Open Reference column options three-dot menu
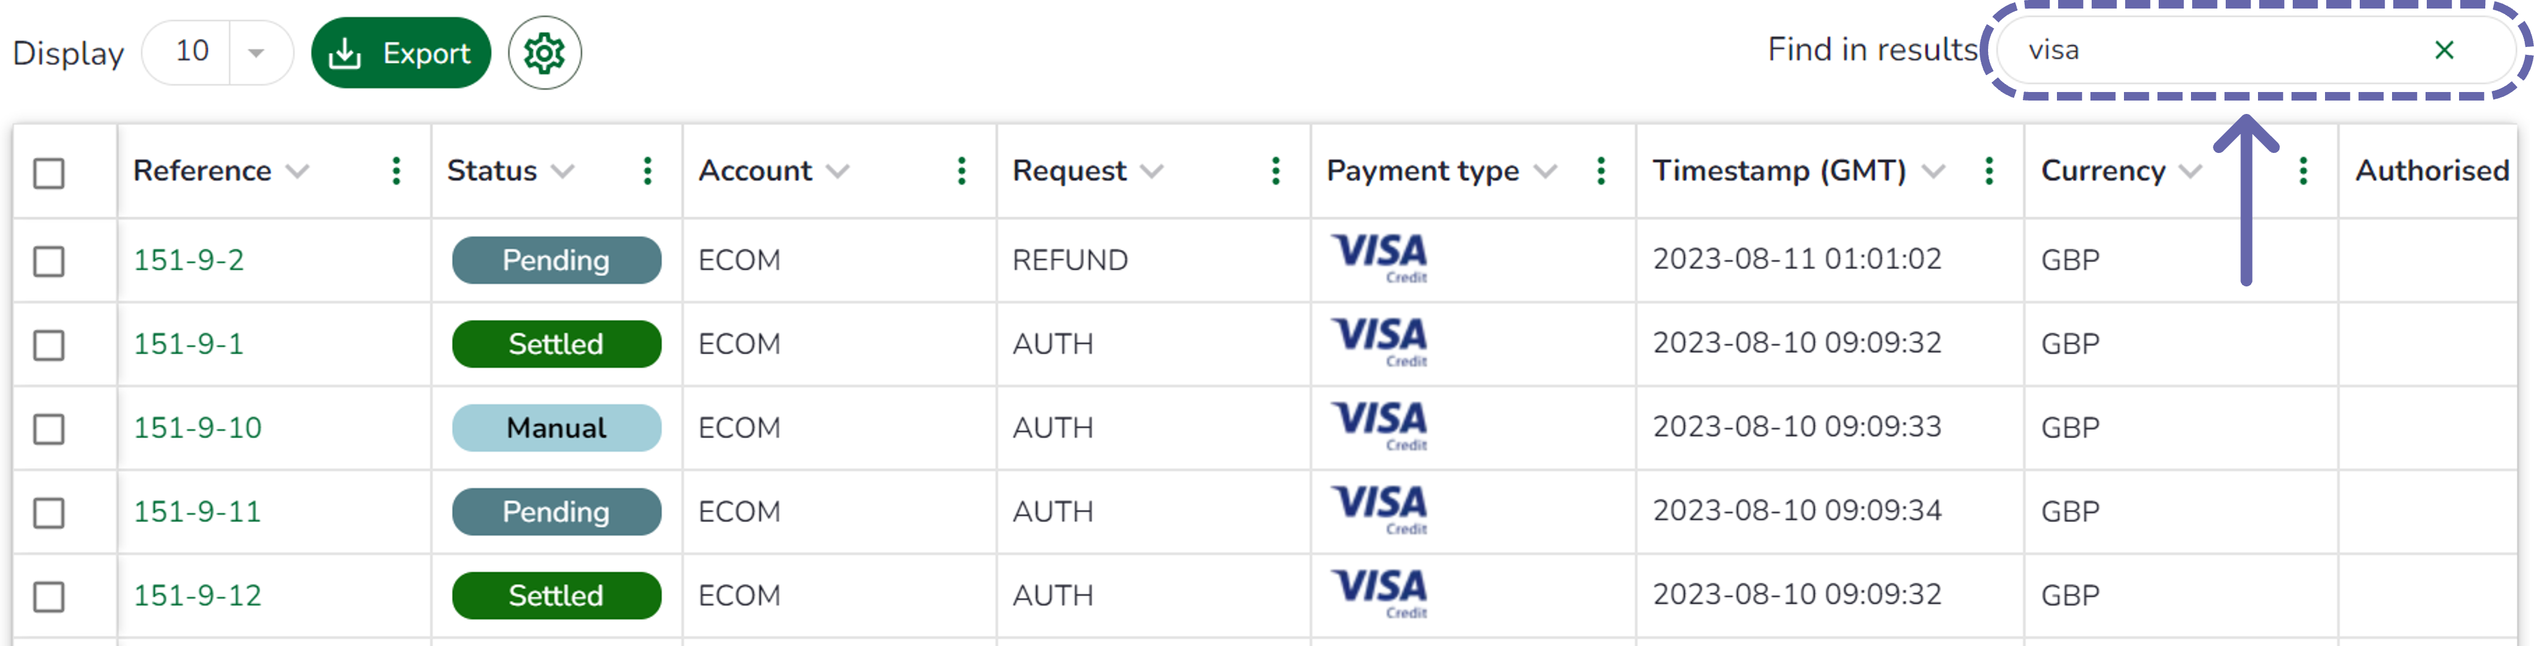The image size is (2534, 646). 397,171
